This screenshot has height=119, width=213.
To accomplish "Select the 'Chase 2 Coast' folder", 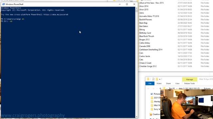I will pyautogui.click(x=145, y=63).
